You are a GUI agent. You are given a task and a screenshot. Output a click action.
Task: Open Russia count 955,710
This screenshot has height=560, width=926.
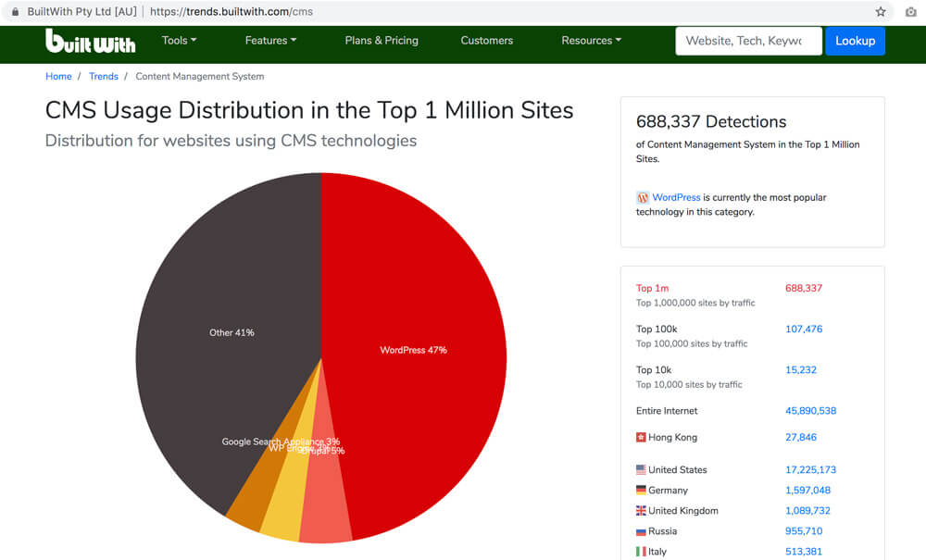[804, 531]
